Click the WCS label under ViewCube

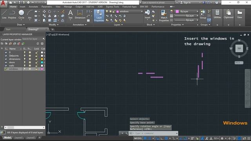coord(239,63)
